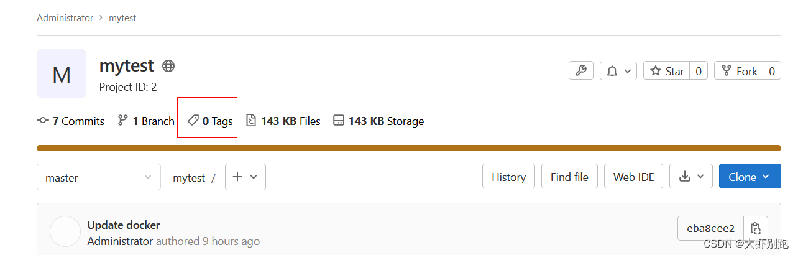Screen dimensions: 798x255
Task: Click the public globe visibility icon
Action: pyautogui.click(x=168, y=65)
